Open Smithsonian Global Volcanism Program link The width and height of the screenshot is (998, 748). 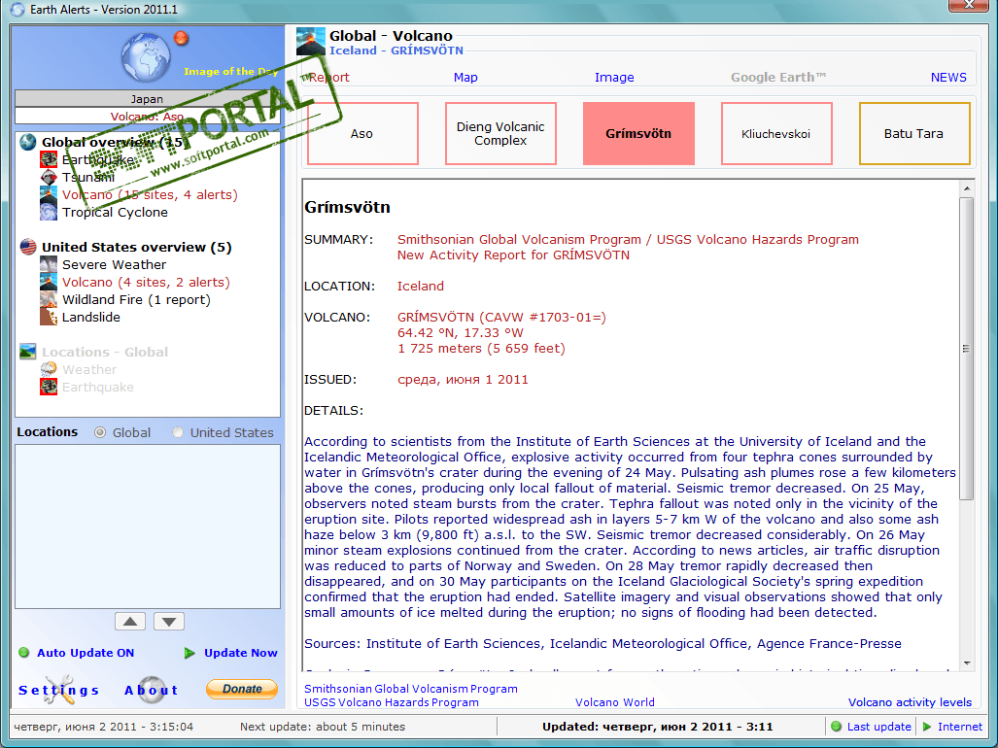point(410,688)
